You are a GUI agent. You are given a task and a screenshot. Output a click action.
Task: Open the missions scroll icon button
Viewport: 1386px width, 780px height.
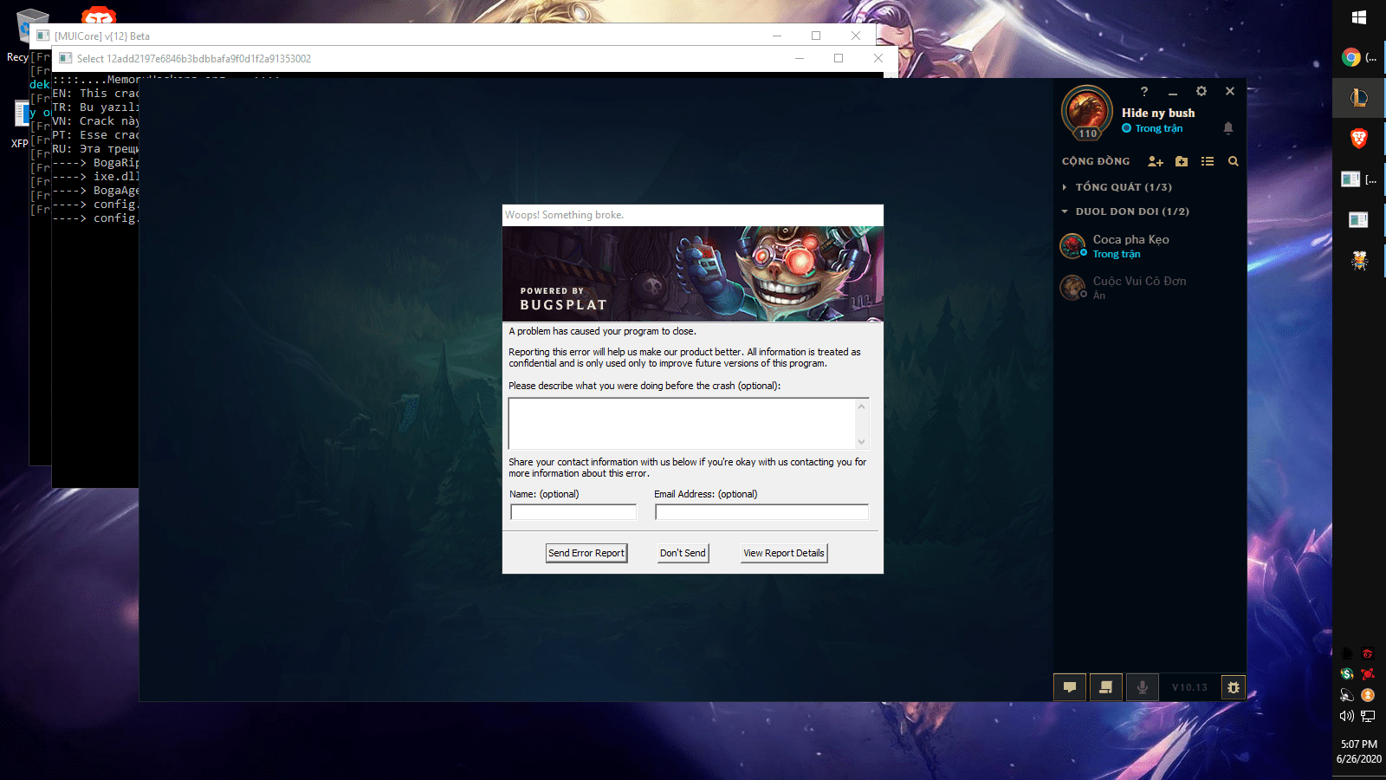point(1106,687)
